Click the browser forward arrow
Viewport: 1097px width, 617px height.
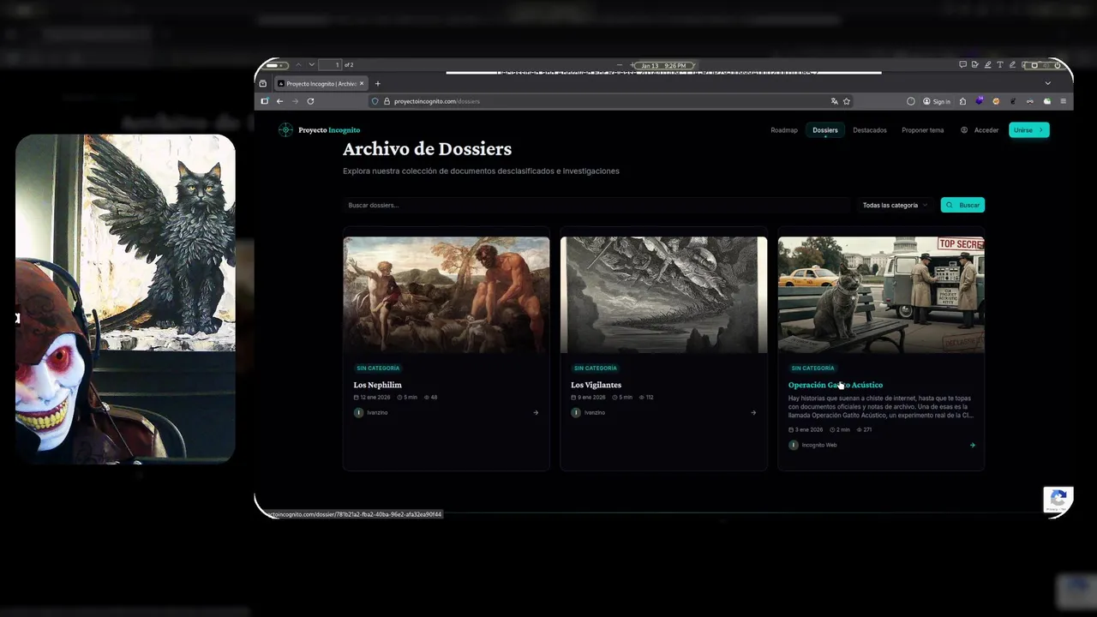pos(295,101)
